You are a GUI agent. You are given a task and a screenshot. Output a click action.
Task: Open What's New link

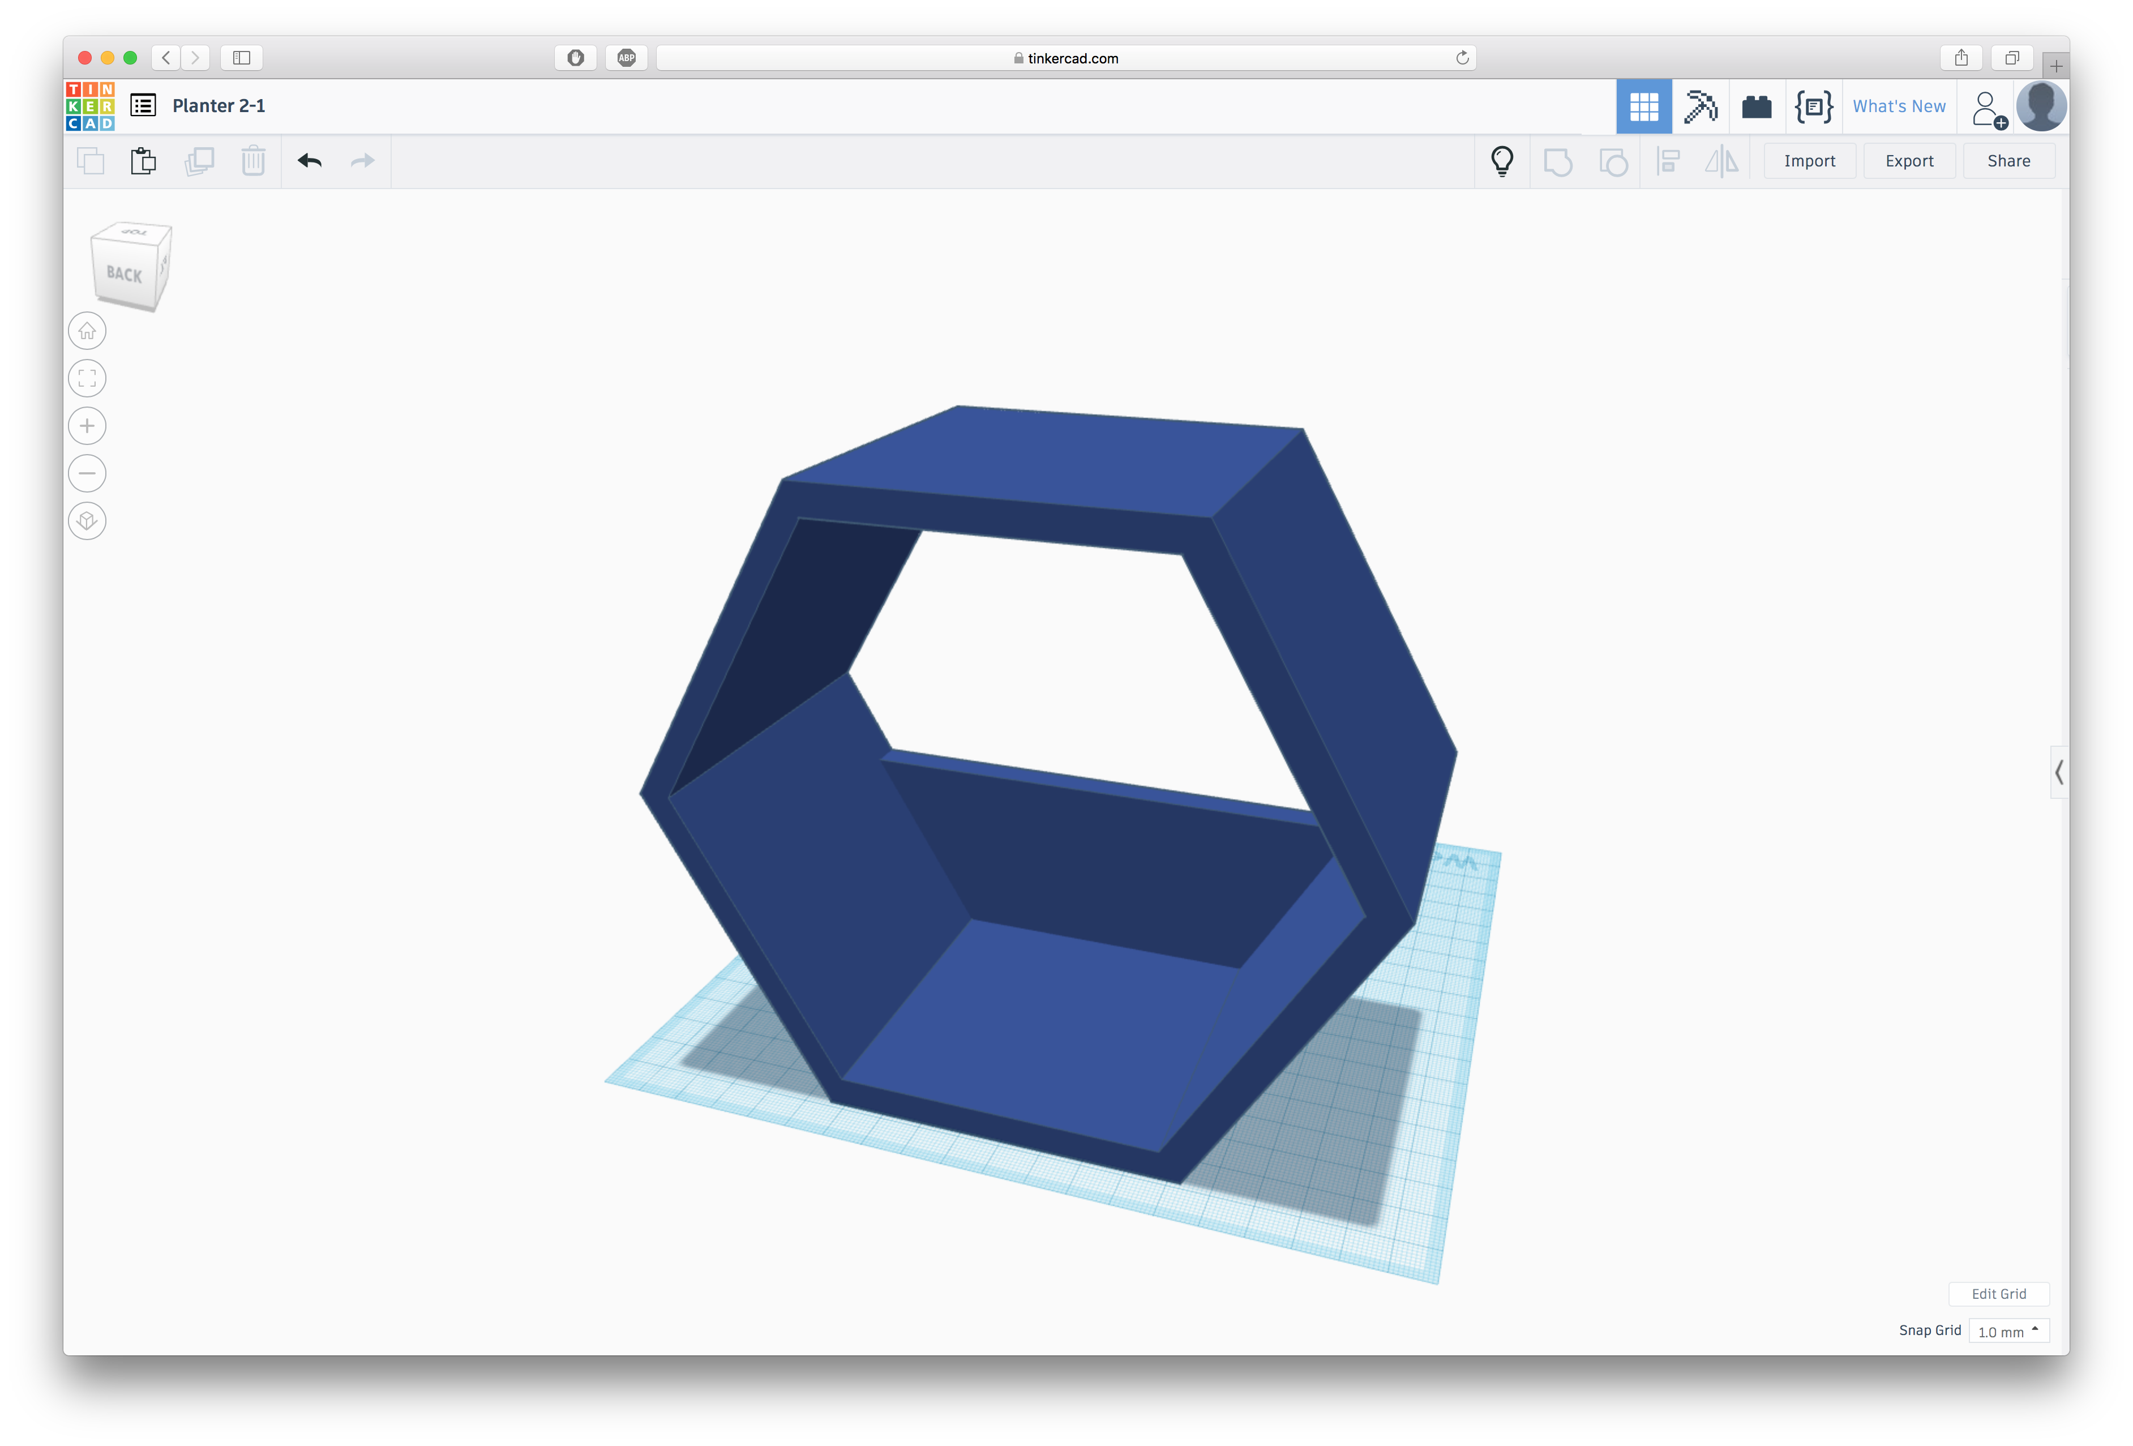[x=1899, y=106]
